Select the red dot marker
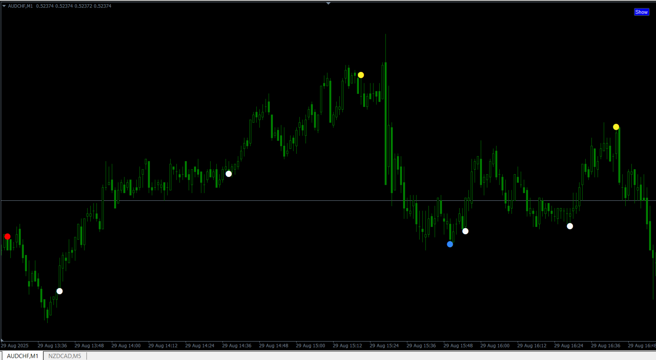Image resolution: width=656 pixels, height=360 pixels. pyautogui.click(x=7, y=237)
